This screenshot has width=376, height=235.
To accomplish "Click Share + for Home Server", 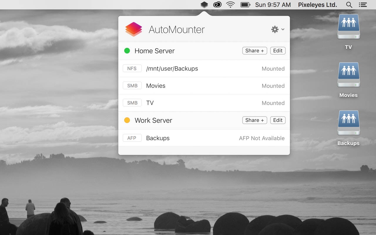I will (x=254, y=51).
